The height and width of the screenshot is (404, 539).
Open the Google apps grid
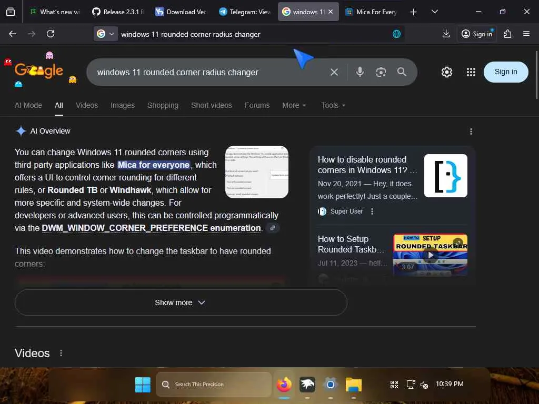[471, 72]
